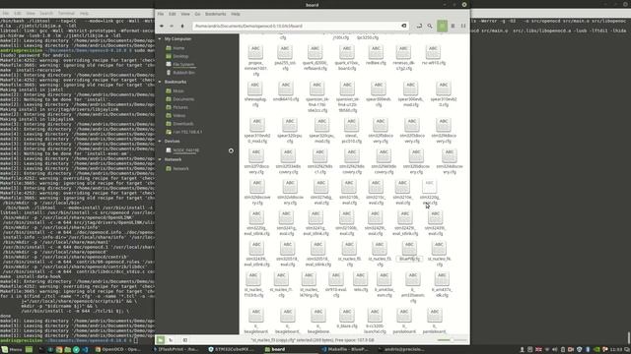
Task: Open the Edit menu
Action: tap(173, 14)
